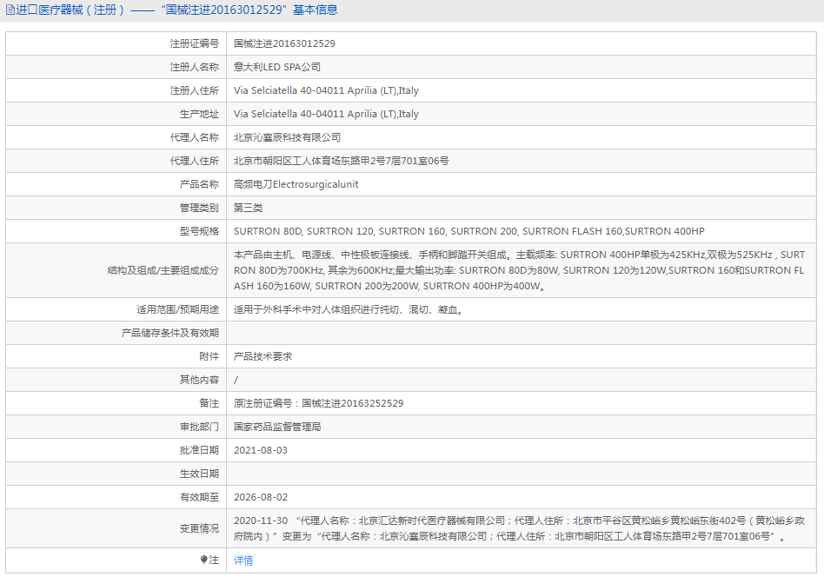Click the 适用范围 intended use text
824x577 pixels.
pyautogui.click(x=348, y=309)
